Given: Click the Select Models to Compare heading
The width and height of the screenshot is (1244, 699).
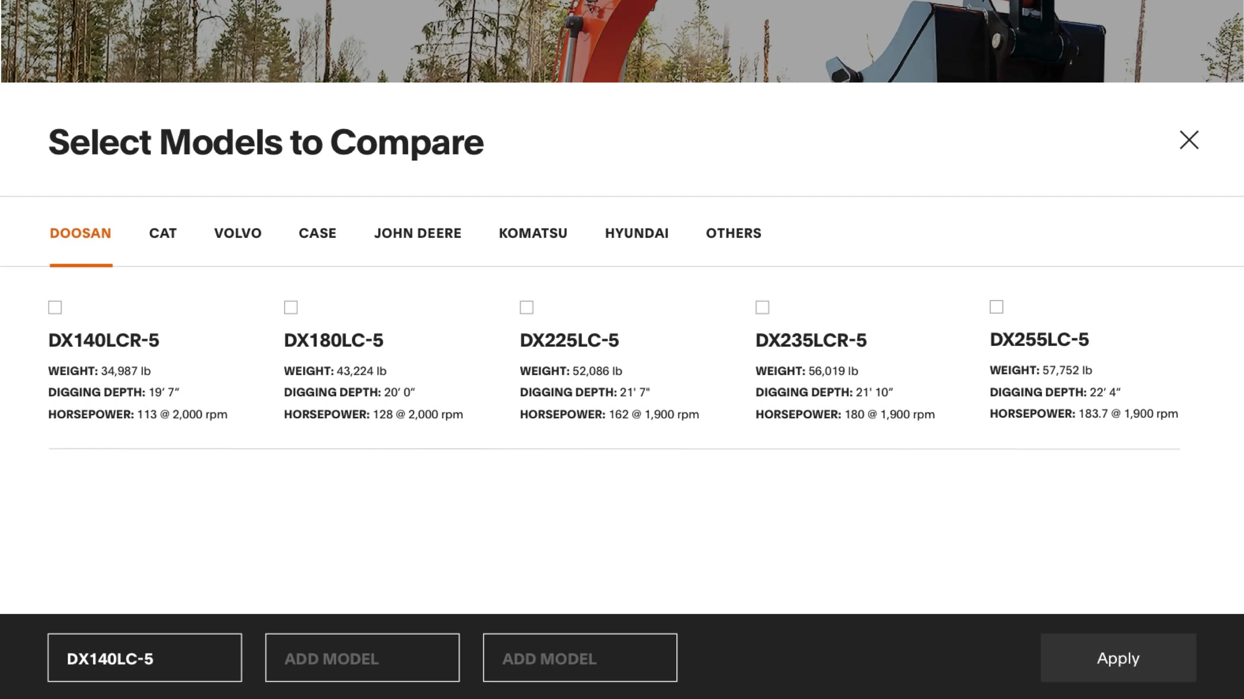Looking at the screenshot, I should pos(266,142).
